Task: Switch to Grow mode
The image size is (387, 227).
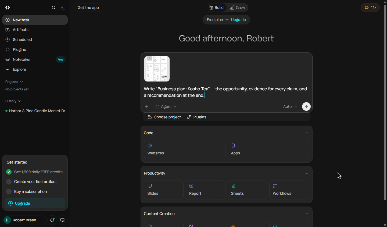Action: tap(238, 8)
